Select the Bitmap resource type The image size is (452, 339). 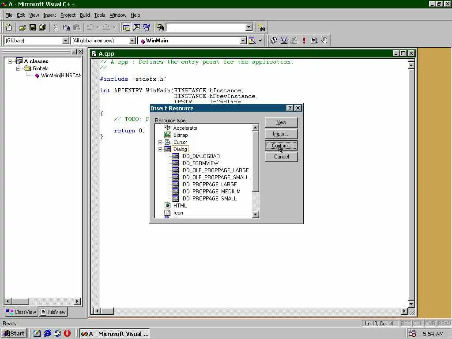click(x=181, y=135)
